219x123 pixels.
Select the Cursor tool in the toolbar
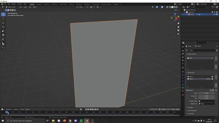point(3,18)
